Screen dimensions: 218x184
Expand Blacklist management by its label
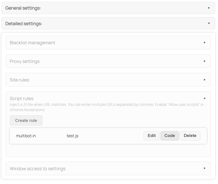point(32,43)
